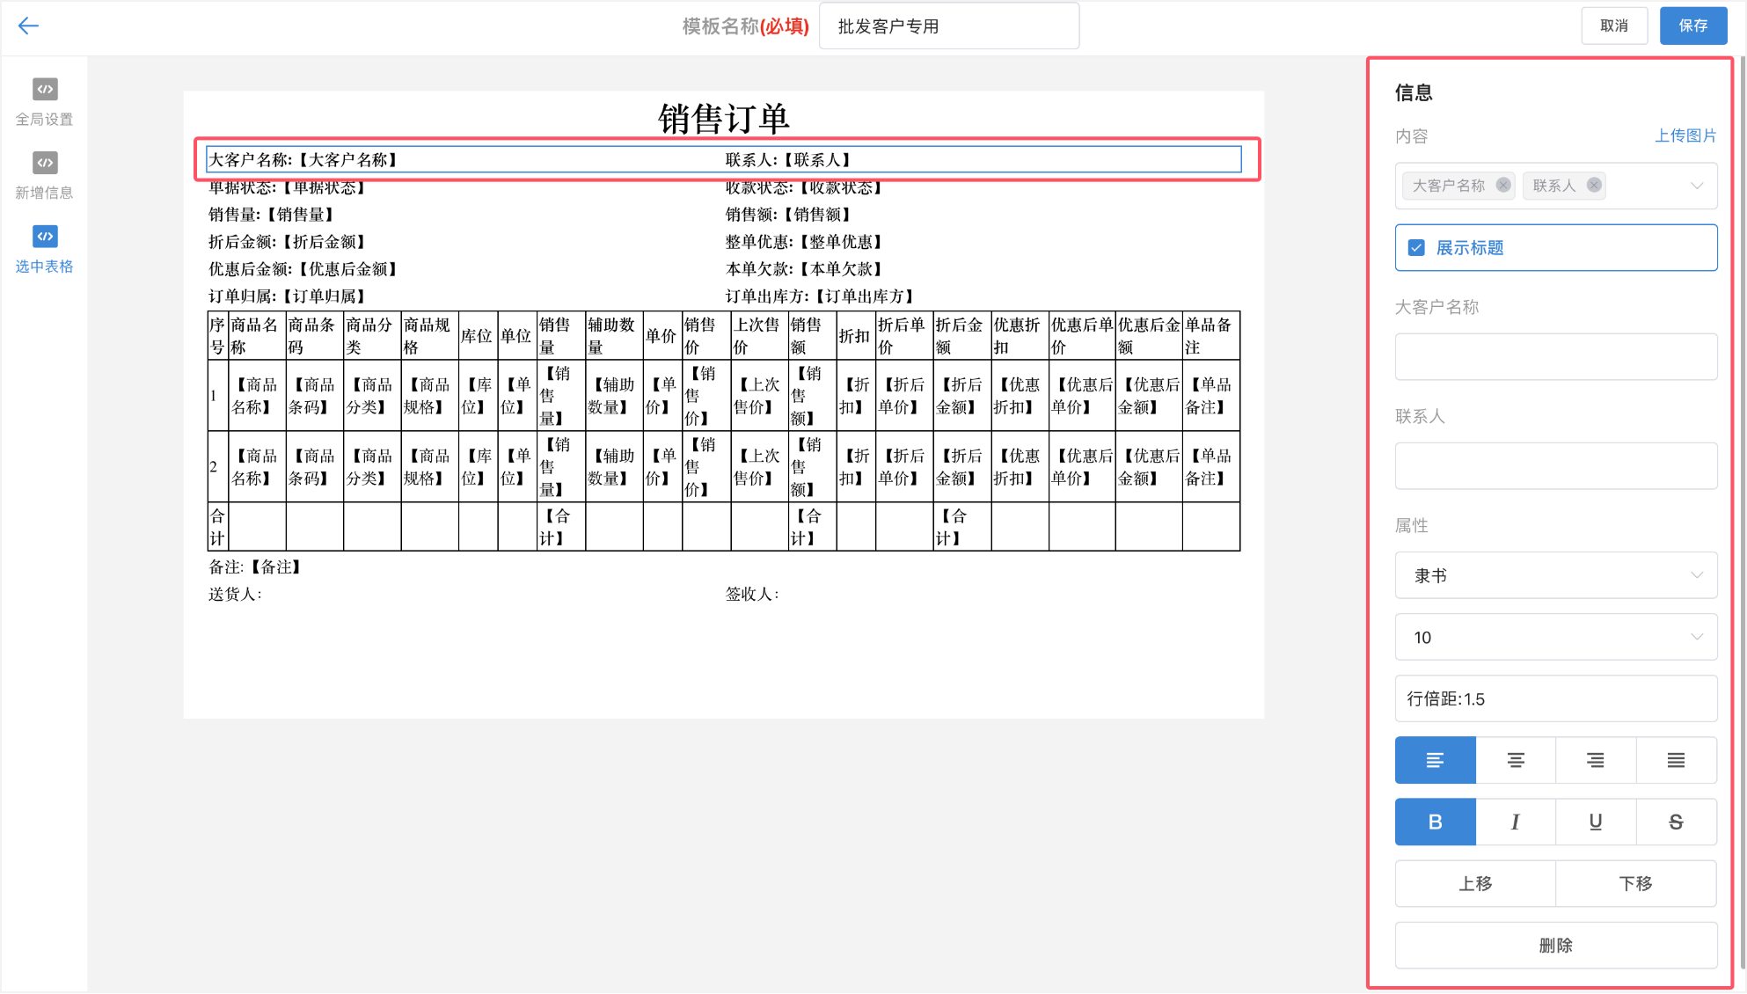Click the 下移 button
Screen dimensions: 1747x994
point(1635,883)
